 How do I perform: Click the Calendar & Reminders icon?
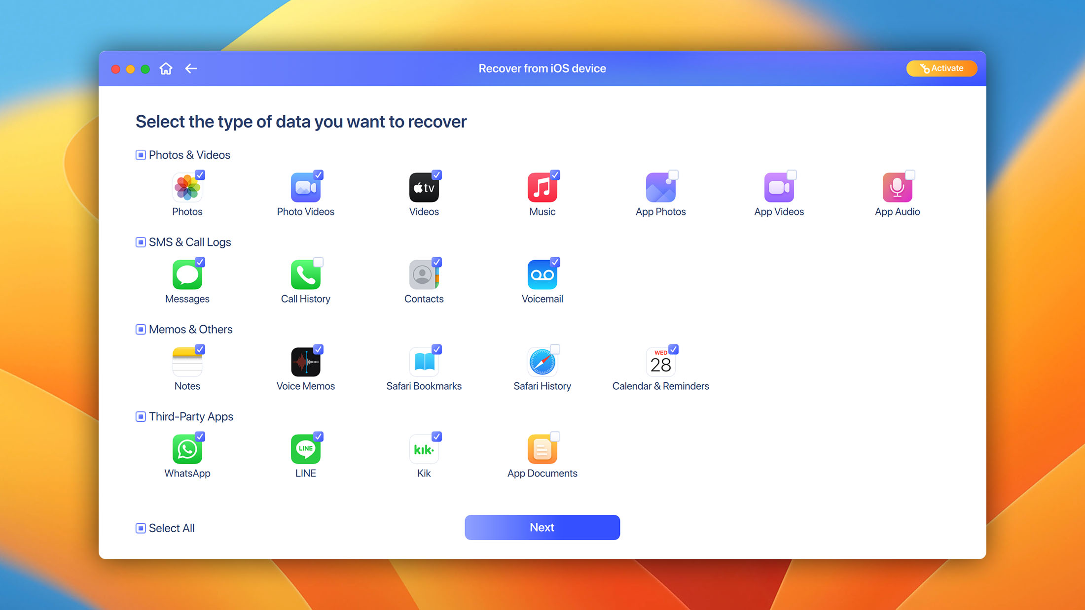(661, 362)
